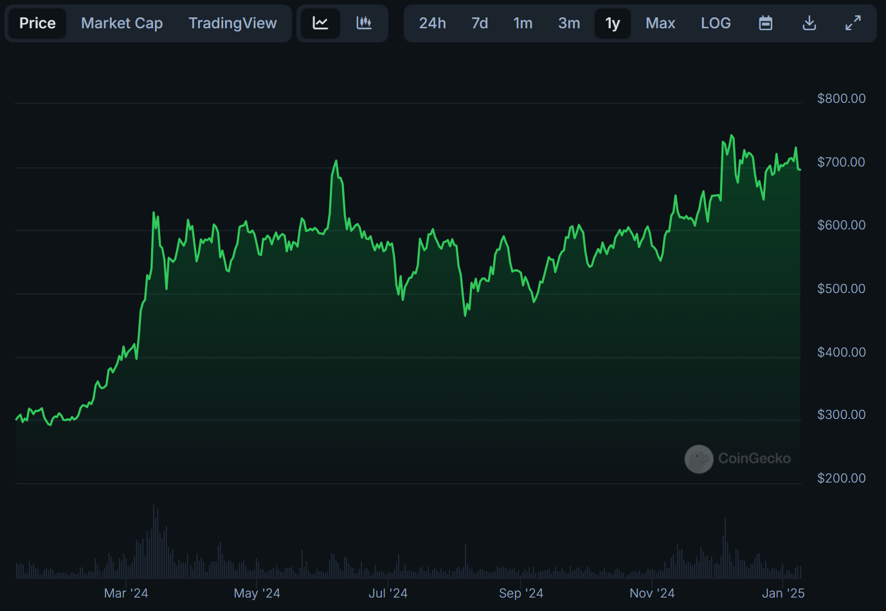Click the $600.00 axis label
The height and width of the screenshot is (611, 886).
(x=841, y=225)
